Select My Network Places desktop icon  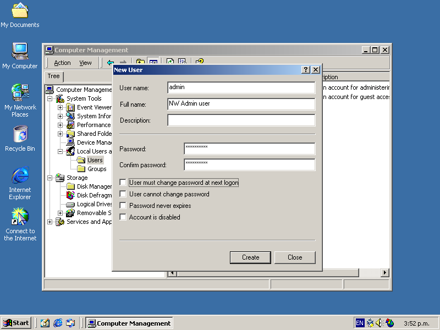pyautogui.click(x=20, y=101)
